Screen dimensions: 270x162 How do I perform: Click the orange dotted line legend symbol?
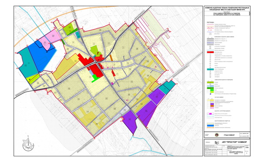(210, 128)
